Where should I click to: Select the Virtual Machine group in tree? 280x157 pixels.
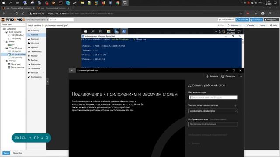coord(16,48)
